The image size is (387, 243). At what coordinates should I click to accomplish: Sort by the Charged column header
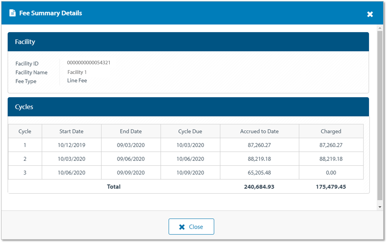(331, 131)
